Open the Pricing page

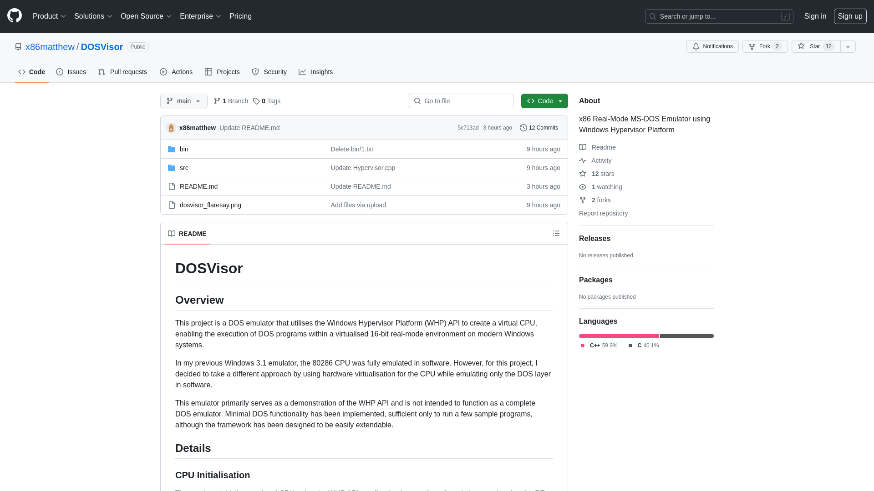point(240,16)
